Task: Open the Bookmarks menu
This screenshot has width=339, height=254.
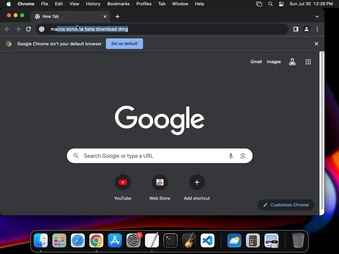Action: 119,4
